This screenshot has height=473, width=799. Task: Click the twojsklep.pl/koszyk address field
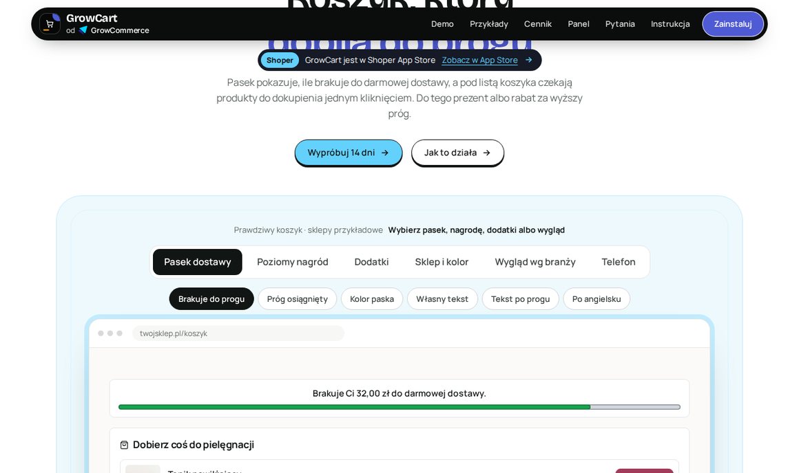[x=238, y=333]
